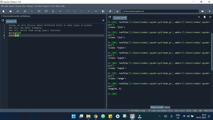Run selection or current line

tap(53, 11)
